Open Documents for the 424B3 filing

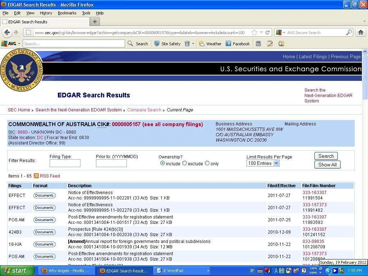pyautogui.click(x=44, y=232)
